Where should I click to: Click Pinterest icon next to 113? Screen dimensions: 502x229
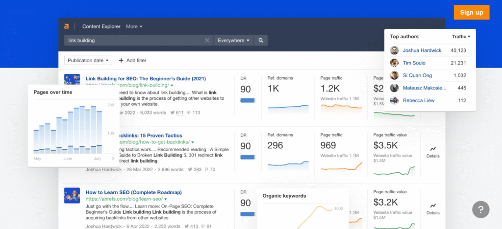[x=189, y=113]
